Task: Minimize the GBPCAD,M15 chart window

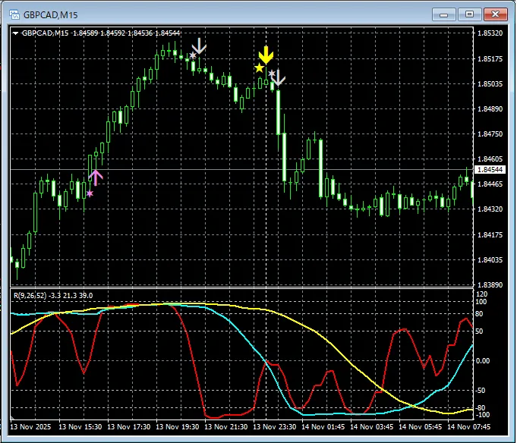Action: [444, 14]
